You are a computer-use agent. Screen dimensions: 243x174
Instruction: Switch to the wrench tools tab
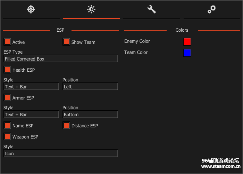click(x=152, y=9)
